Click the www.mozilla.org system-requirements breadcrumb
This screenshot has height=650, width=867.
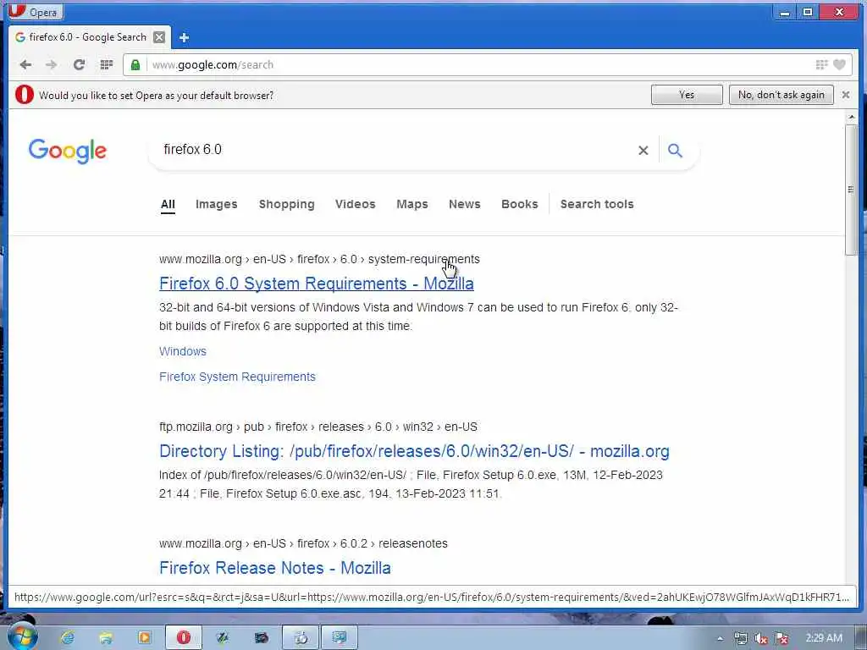click(319, 259)
